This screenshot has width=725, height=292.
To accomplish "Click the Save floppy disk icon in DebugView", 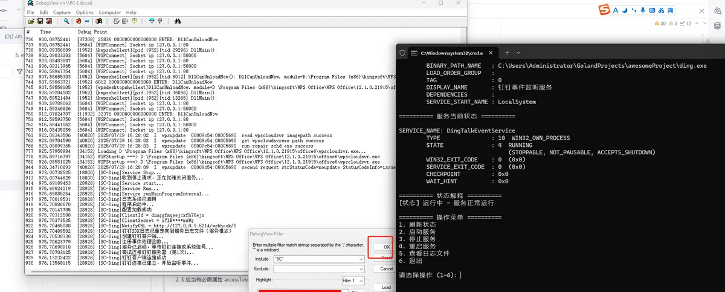I will click(x=40, y=21).
